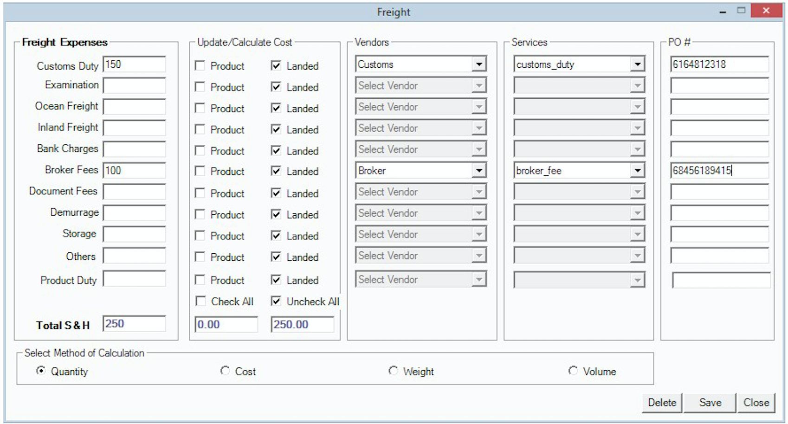Select the Cost calculation method

click(x=225, y=371)
